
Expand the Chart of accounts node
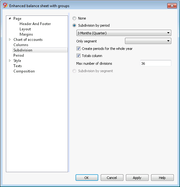click(x=10, y=40)
